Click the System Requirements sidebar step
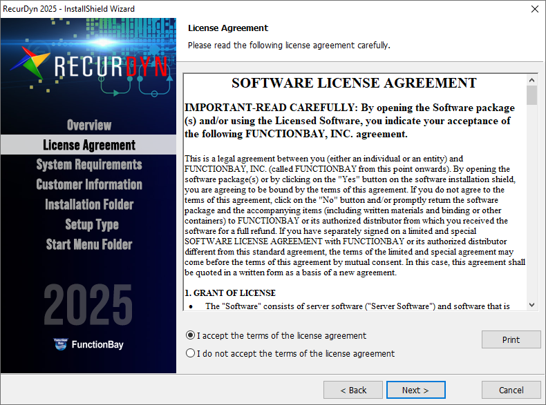 point(89,164)
